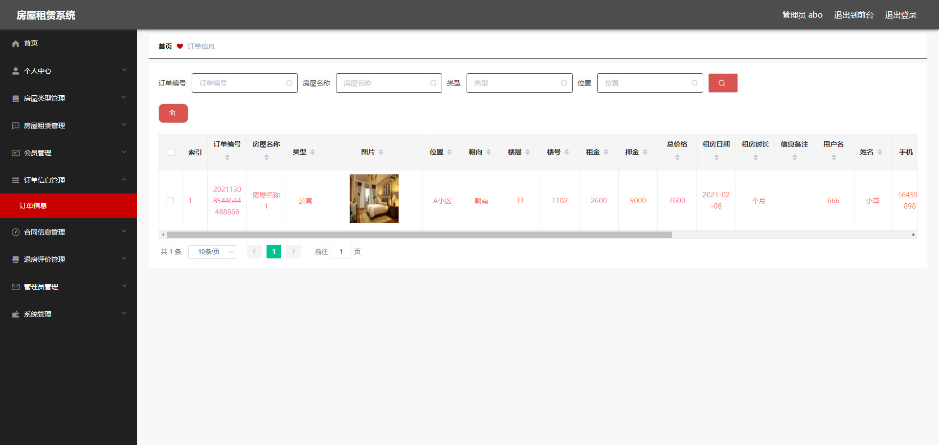This screenshot has width=939, height=445.
Task: Sort by 订单编号 column arrows
Action: click(227, 157)
